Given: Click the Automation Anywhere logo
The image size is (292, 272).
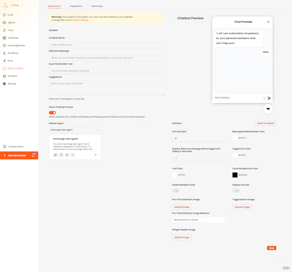Looking at the screenshot, I should pyautogui.click(x=5, y=5).
